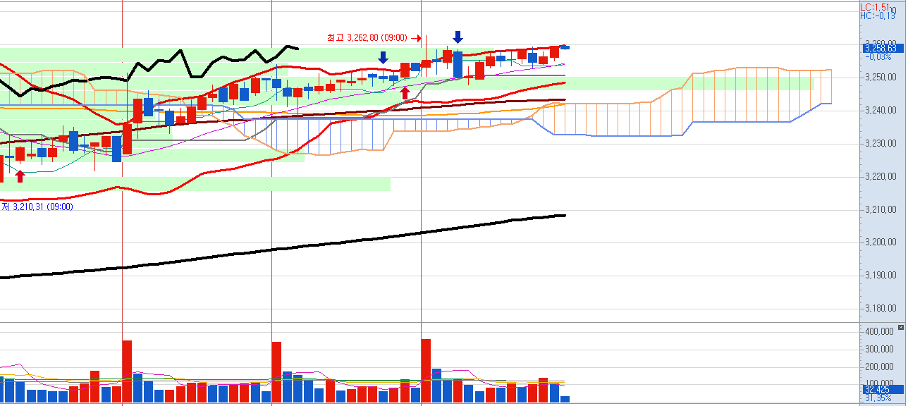Screen dimensions: 908x406
Task: Select the rising black line near the 3,200 level
Action: (282, 248)
